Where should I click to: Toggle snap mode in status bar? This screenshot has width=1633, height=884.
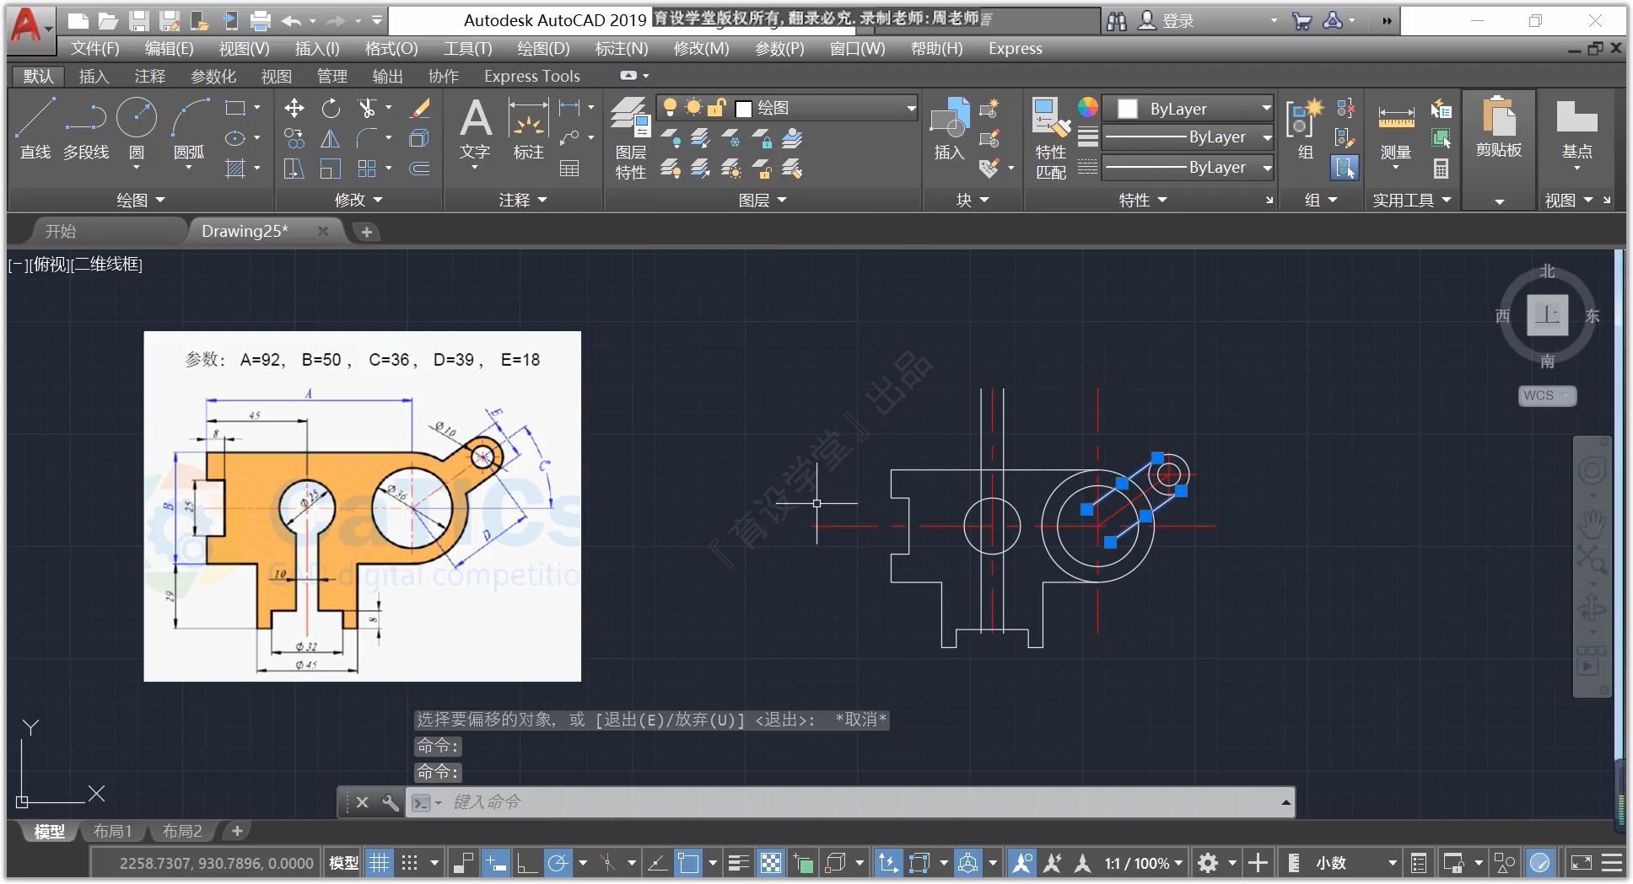pyautogui.click(x=410, y=863)
